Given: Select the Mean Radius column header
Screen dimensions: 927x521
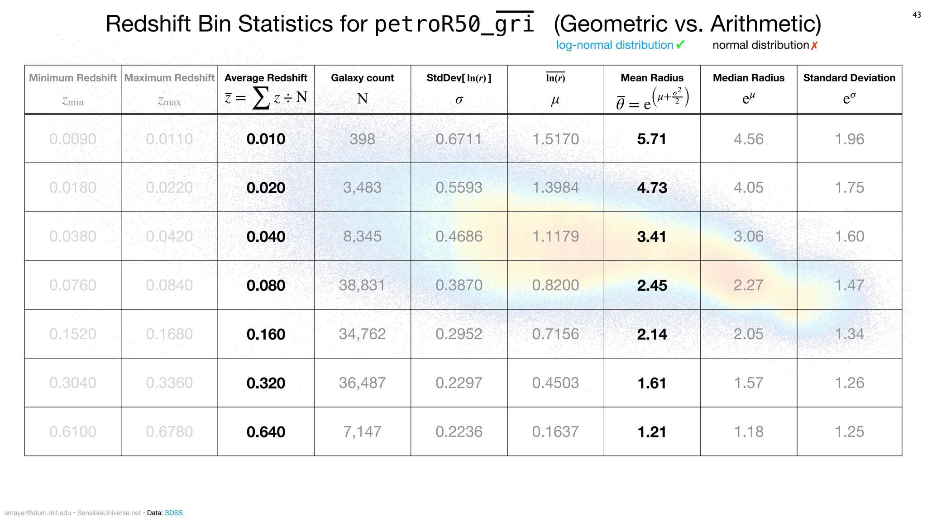Looking at the screenshot, I should coord(652,78).
